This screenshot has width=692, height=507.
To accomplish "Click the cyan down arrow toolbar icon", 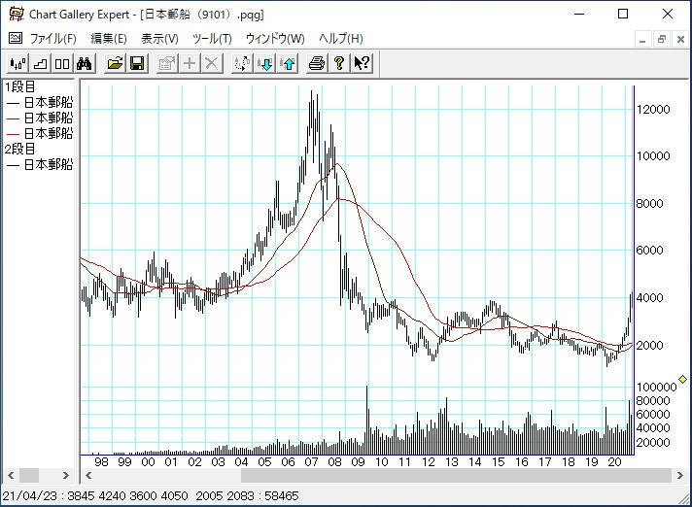I will click(x=265, y=64).
